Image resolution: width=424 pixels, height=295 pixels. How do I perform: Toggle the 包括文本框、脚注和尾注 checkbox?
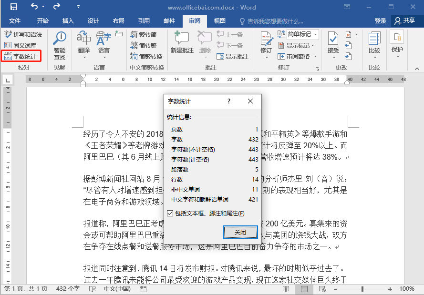pos(170,214)
